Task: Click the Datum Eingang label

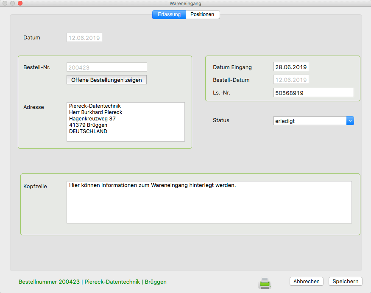Action: pyautogui.click(x=232, y=67)
